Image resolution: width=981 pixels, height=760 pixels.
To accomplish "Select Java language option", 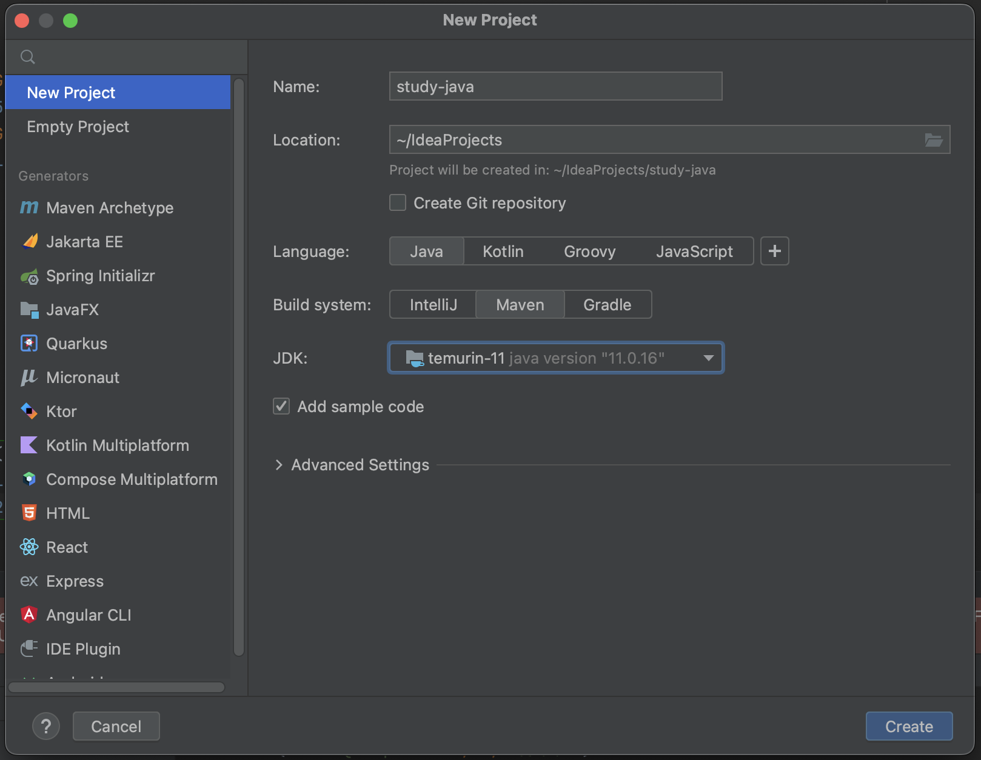I will (427, 251).
